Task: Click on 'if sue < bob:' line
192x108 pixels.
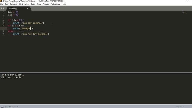Action: [16, 26]
